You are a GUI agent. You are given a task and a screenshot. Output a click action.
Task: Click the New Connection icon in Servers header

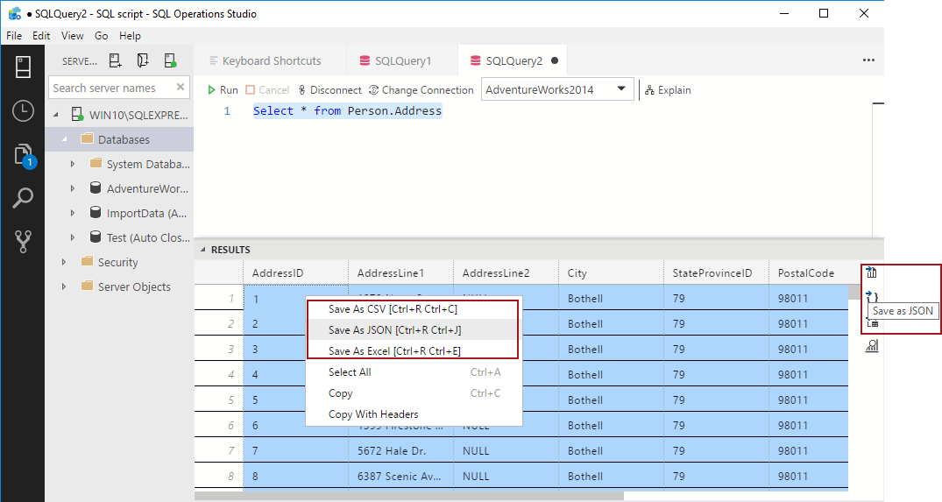pyautogui.click(x=115, y=60)
